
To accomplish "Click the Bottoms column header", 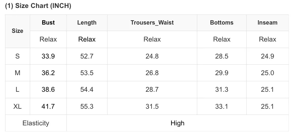I will [x=222, y=22].
